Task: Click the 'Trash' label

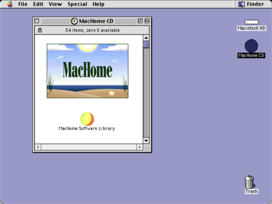Action: [x=251, y=191]
